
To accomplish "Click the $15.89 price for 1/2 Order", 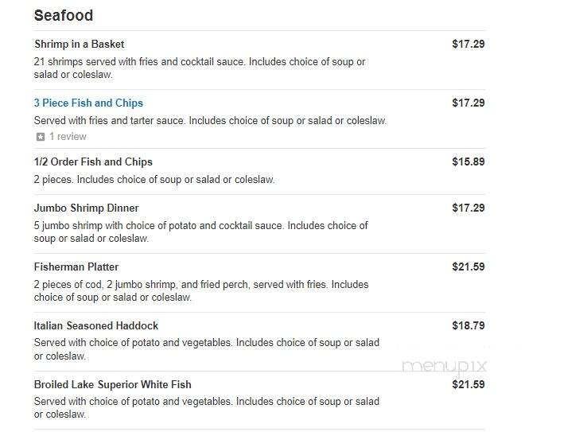I will (468, 162).
